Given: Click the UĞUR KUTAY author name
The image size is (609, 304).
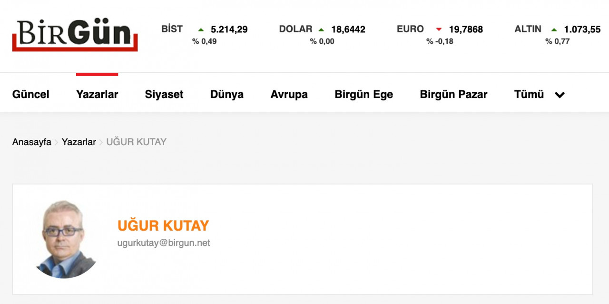Looking at the screenshot, I should click(163, 226).
